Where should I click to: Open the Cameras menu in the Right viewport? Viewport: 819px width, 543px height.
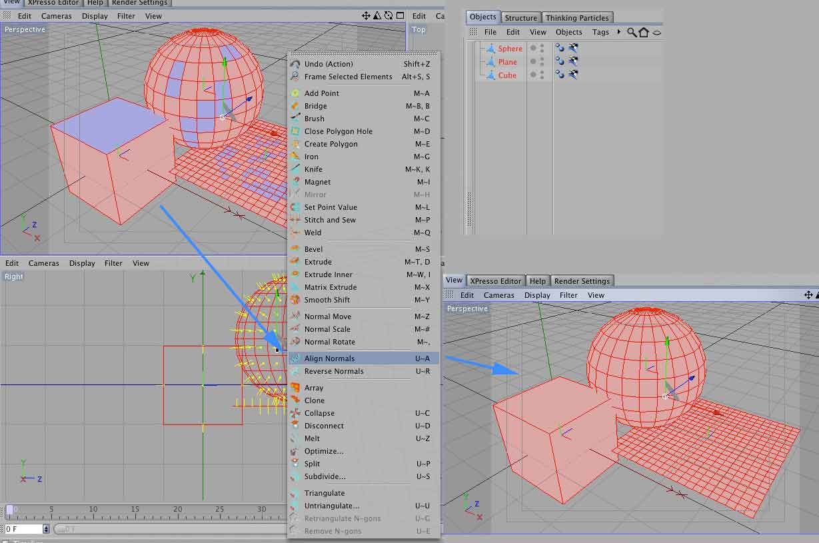click(x=44, y=263)
